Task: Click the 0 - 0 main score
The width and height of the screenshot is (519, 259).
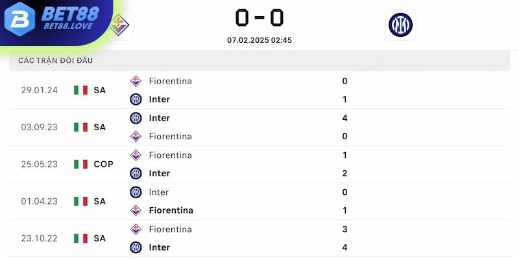Action: (x=259, y=18)
